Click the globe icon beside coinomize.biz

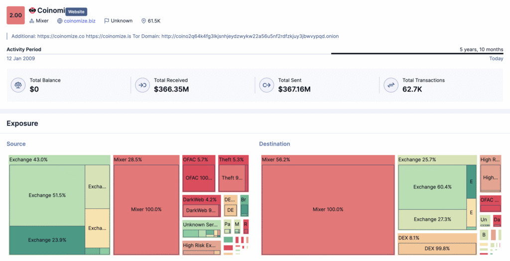[60, 21]
